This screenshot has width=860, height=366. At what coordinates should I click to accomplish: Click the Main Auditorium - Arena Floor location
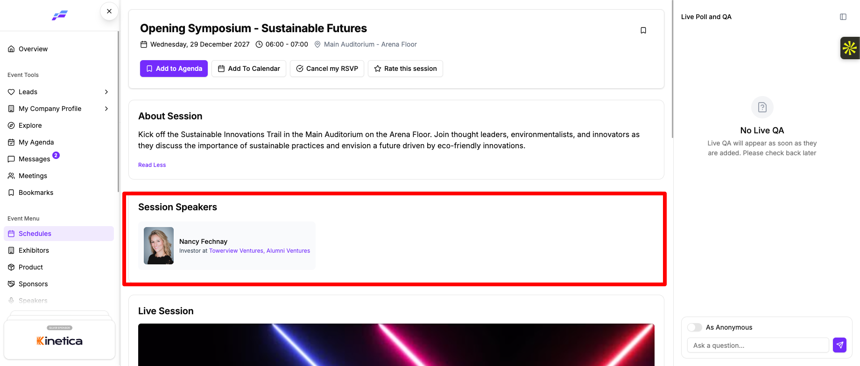click(x=366, y=44)
